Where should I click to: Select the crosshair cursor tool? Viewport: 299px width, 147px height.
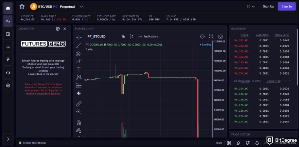[x=79, y=37]
